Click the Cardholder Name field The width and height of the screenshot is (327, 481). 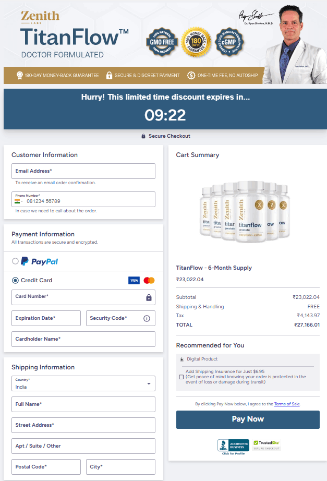click(x=83, y=339)
